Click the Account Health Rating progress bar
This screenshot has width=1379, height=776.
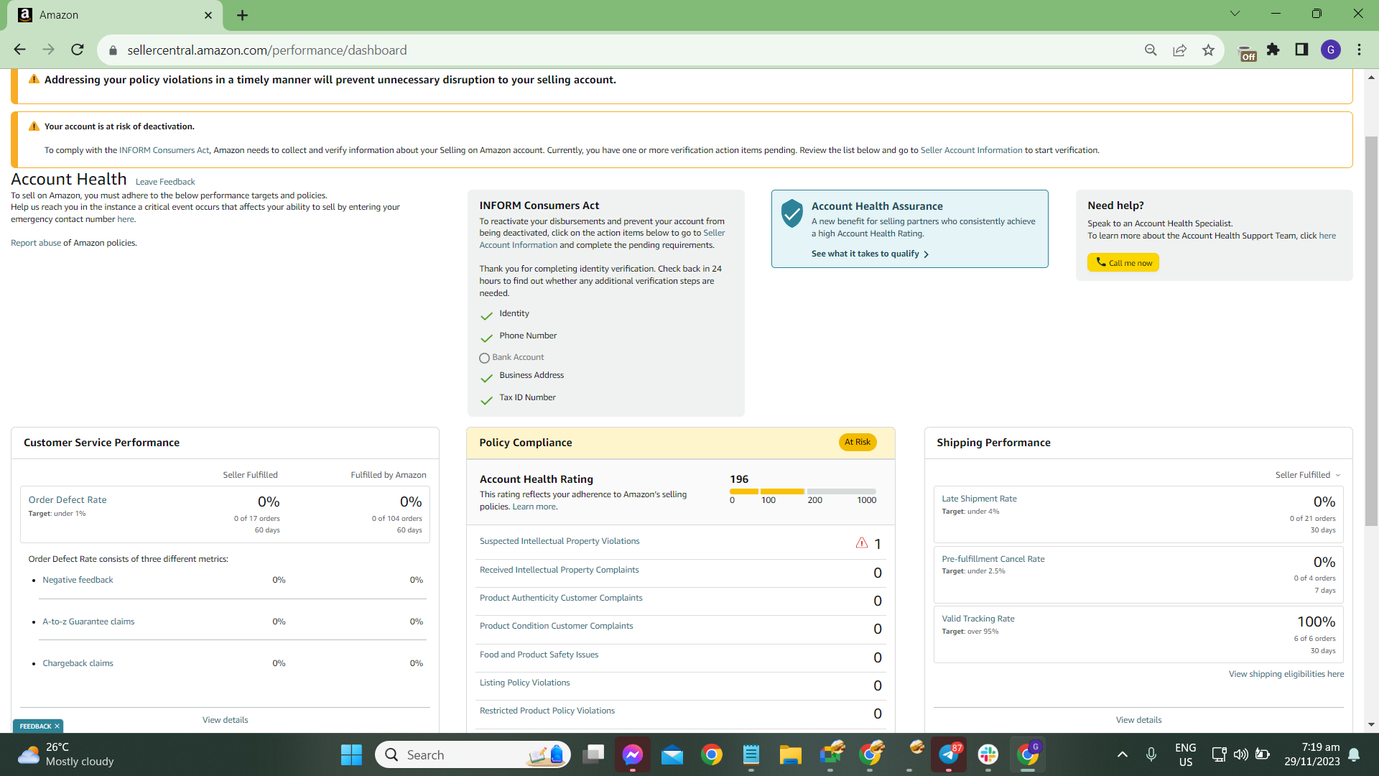click(x=803, y=491)
